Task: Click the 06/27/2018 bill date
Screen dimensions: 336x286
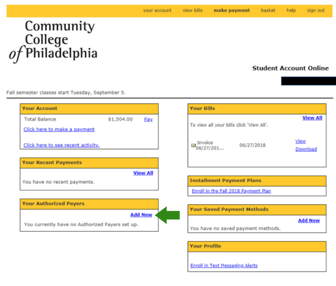Action: coord(252,145)
